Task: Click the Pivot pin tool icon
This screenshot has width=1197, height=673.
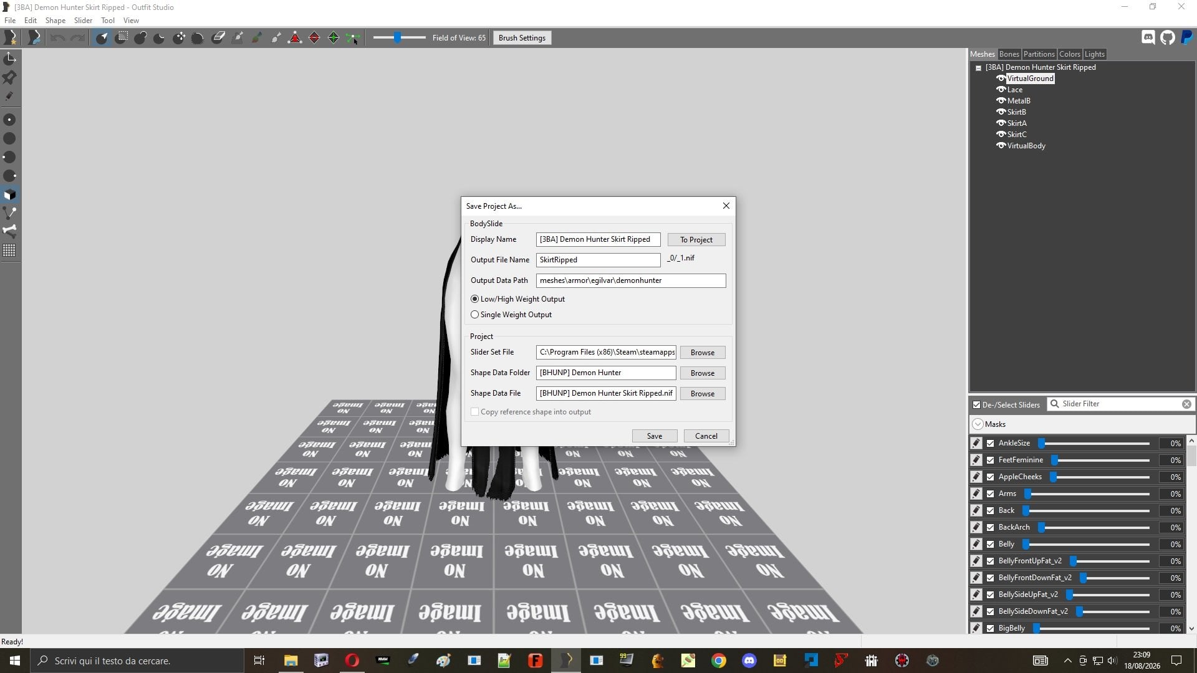Action: (9, 77)
